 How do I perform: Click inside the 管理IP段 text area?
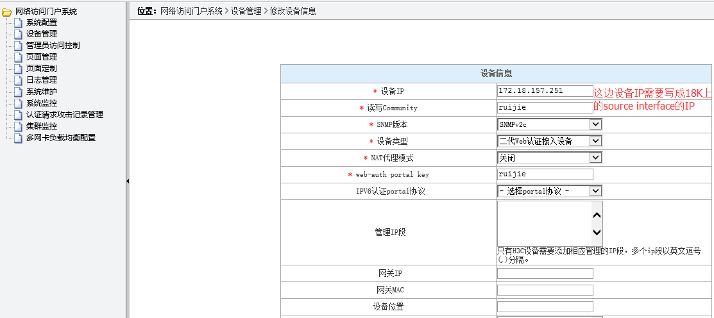pyautogui.click(x=544, y=223)
